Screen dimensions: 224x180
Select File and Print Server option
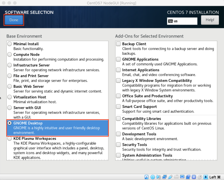tap(10, 76)
